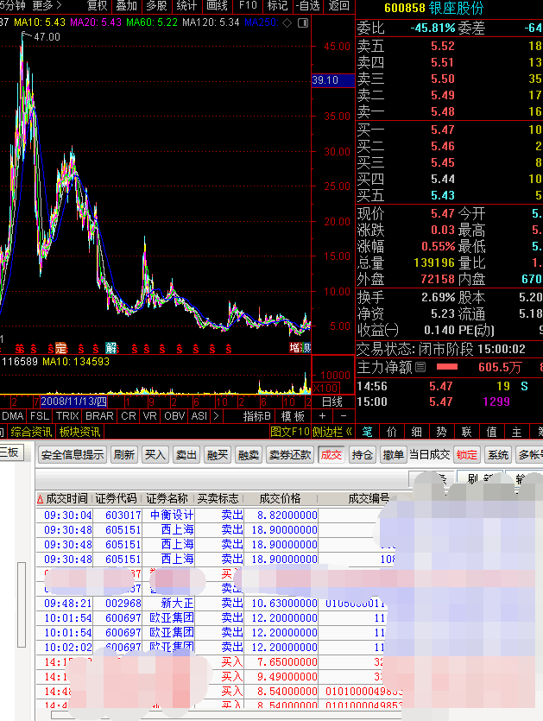Open the 日线 period selector

tap(332, 402)
